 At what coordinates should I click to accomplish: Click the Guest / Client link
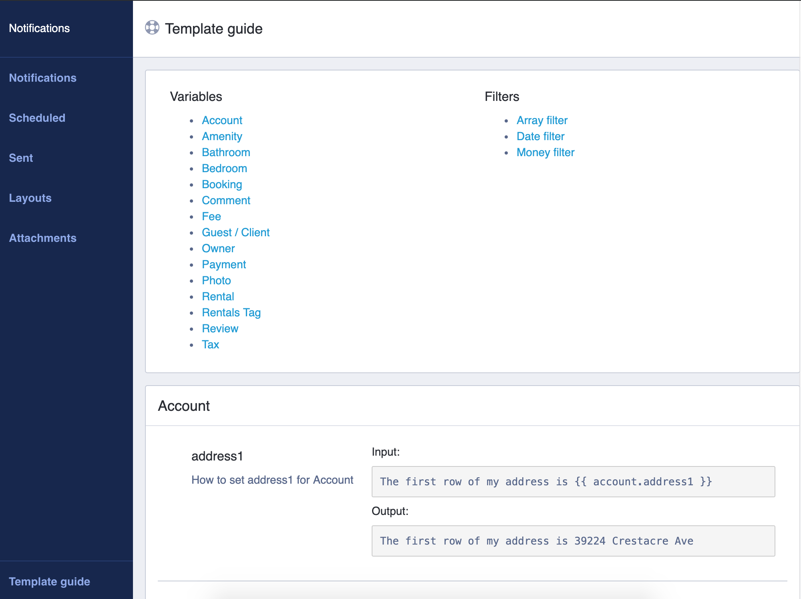tap(235, 232)
